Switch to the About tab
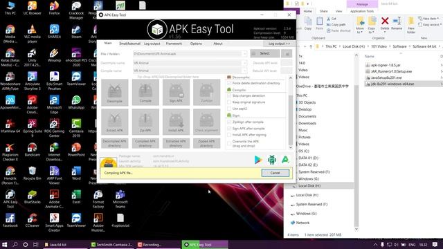The height and width of the screenshot is (249, 443). [218, 44]
